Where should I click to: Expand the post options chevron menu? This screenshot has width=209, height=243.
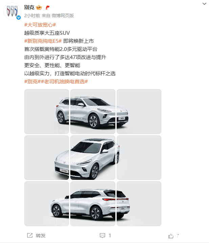(x=205, y=4)
